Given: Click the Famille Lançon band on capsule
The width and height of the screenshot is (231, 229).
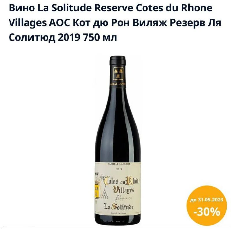Looking at the screenshot, I should tap(118, 84).
